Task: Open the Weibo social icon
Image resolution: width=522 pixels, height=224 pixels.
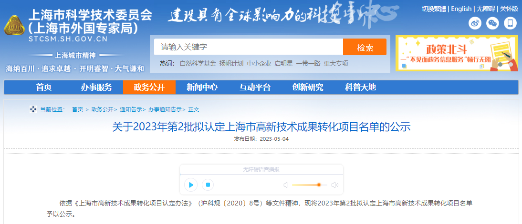Action: (x=475, y=23)
